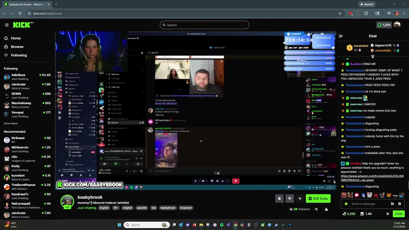Open xQc recommended channel
Viewport: 409px width, 230px height.
[x=27, y=159]
